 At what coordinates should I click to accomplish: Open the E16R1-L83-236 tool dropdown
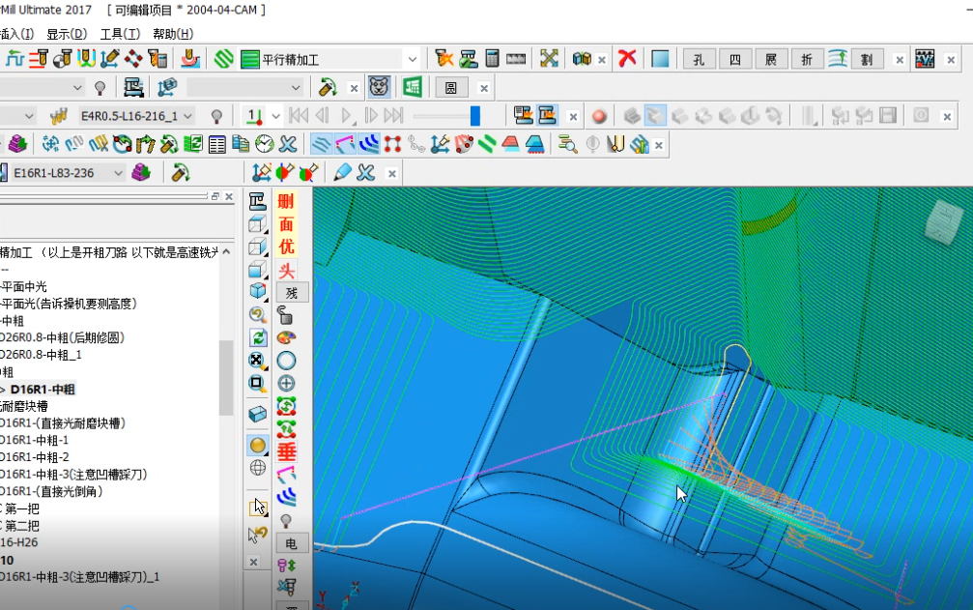[x=118, y=173]
